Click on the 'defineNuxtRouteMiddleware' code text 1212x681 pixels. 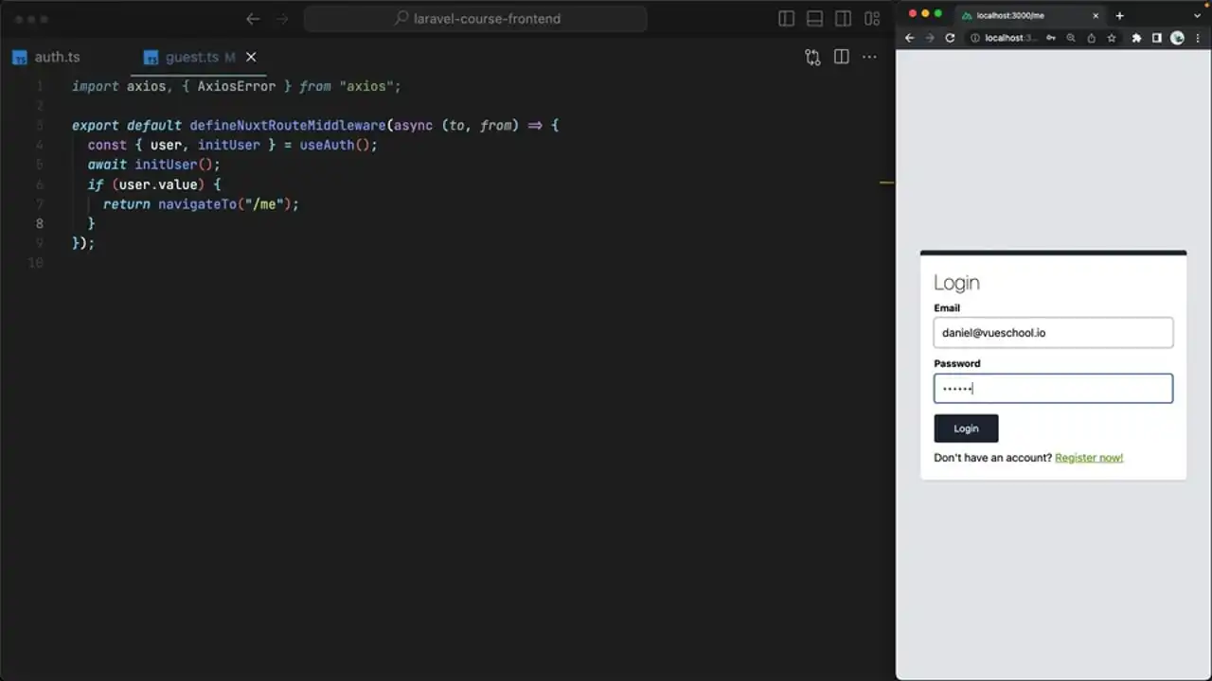[288, 125]
